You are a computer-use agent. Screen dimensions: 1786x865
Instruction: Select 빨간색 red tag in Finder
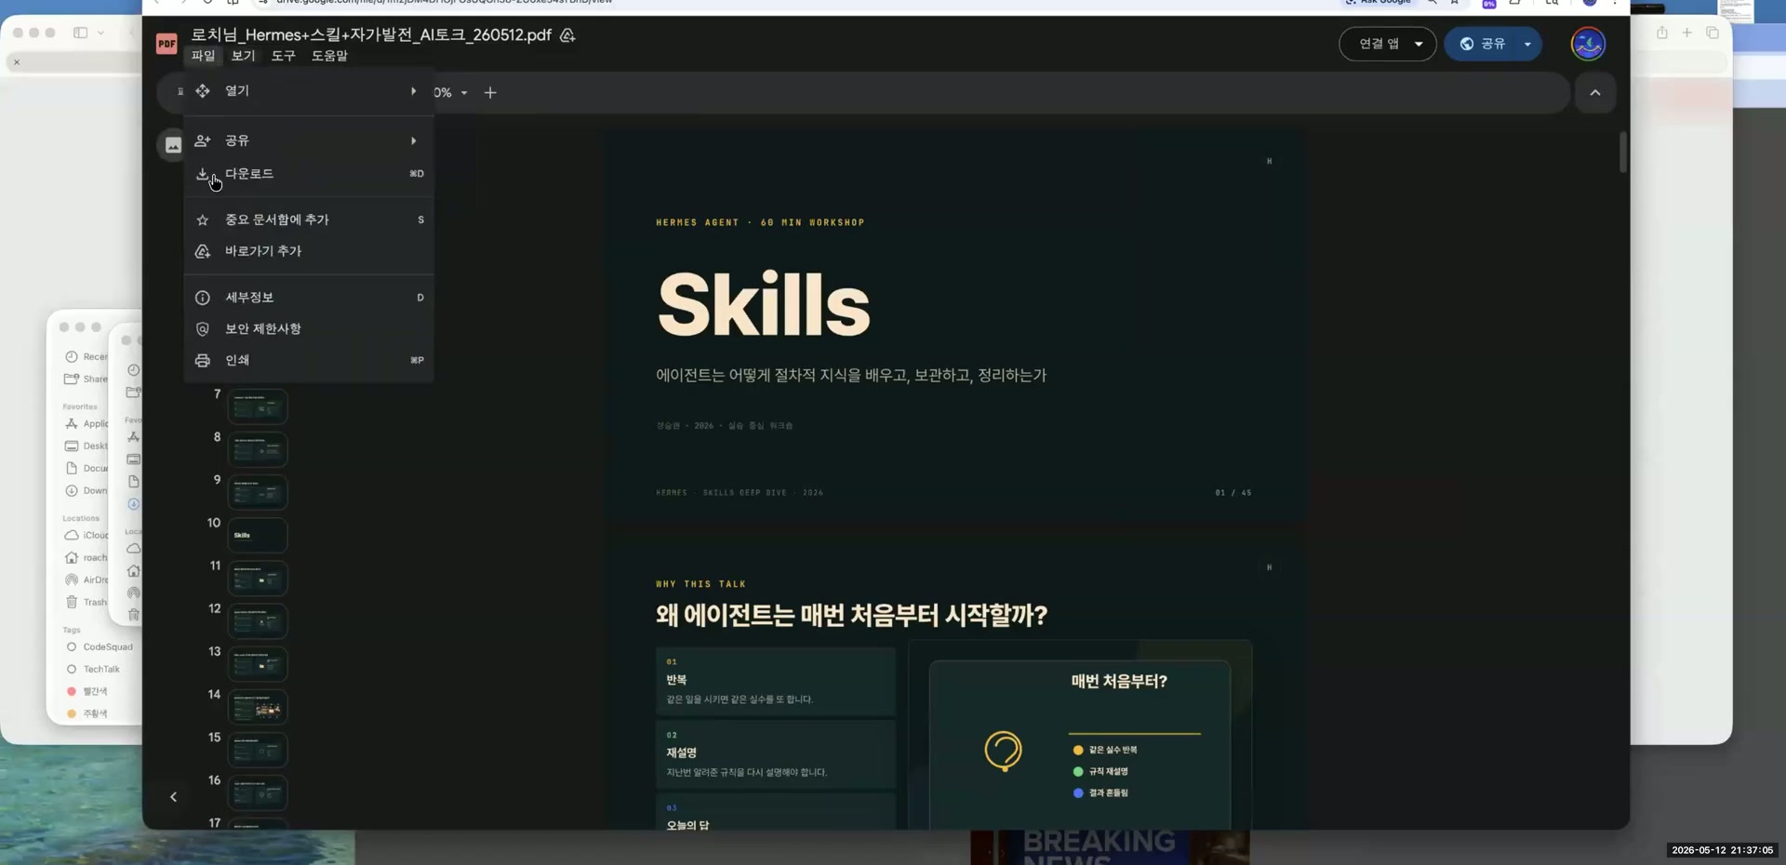coord(88,692)
